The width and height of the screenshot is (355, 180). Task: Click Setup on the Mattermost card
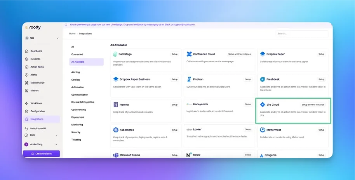click(x=322, y=130)
